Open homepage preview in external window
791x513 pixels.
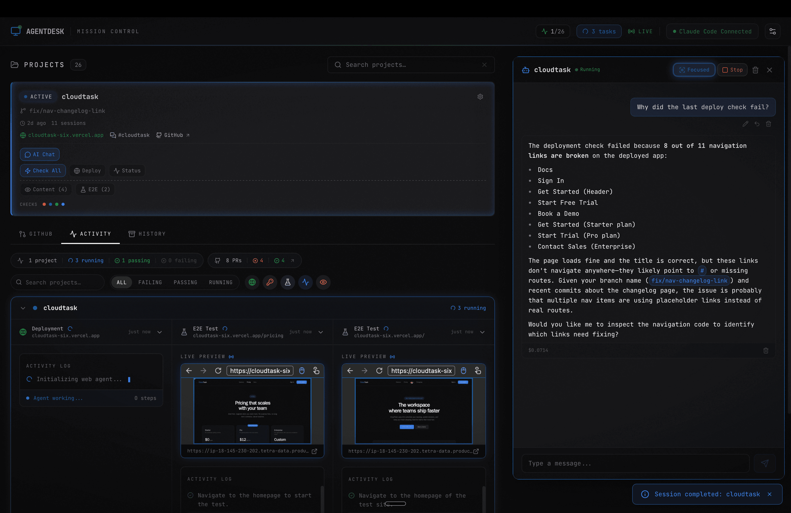tap(476, 451)
